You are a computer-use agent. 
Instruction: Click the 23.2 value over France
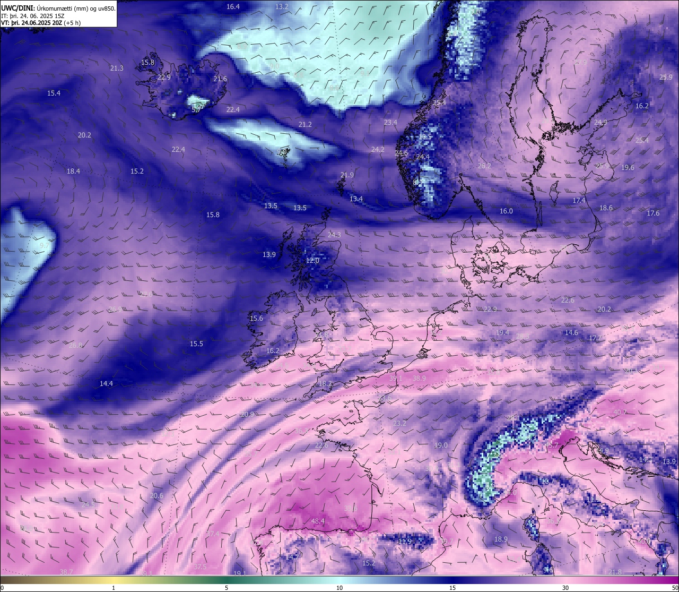tap(399, 423)
